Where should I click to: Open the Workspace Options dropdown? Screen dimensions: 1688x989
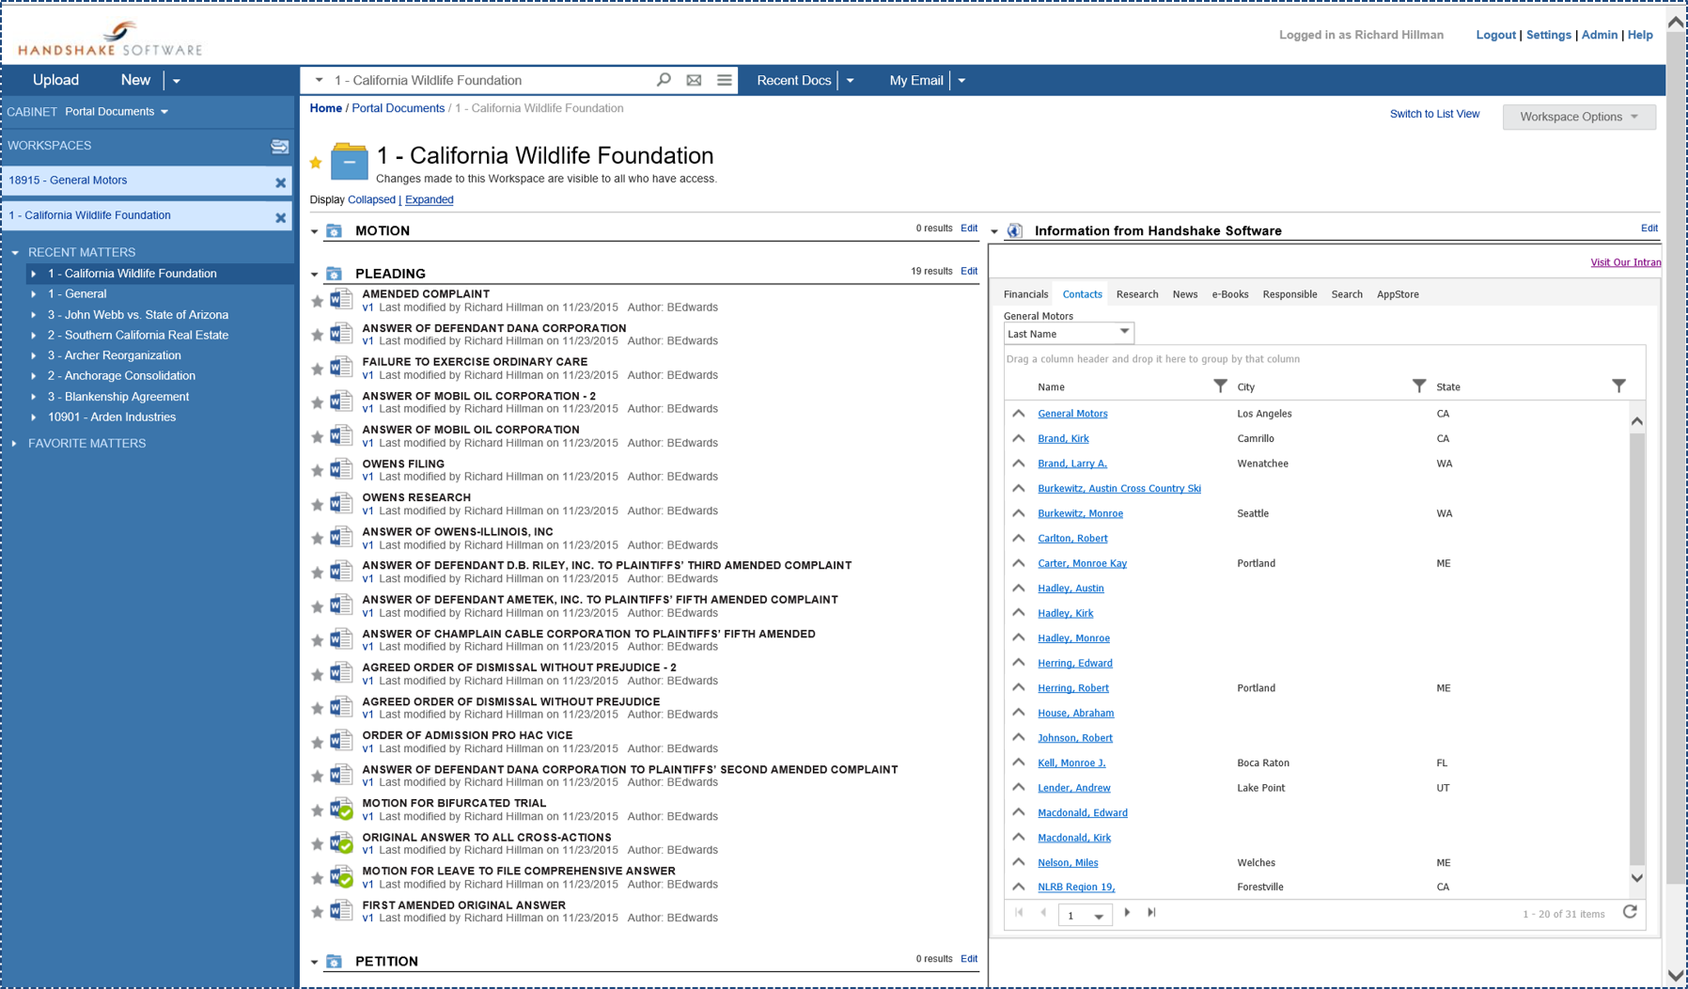coord(1579,117)
